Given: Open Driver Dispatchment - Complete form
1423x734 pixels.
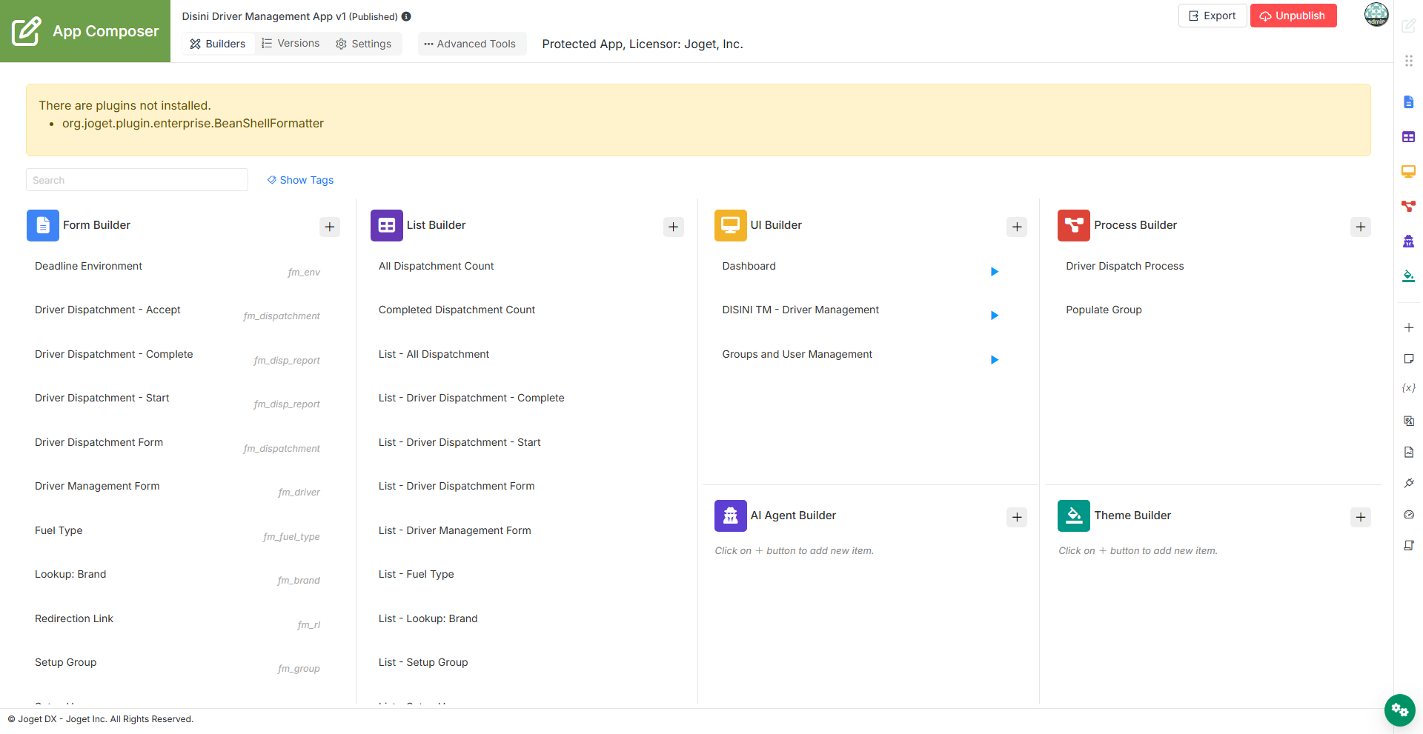Looking at the screenshot, I should coord(113,354).
